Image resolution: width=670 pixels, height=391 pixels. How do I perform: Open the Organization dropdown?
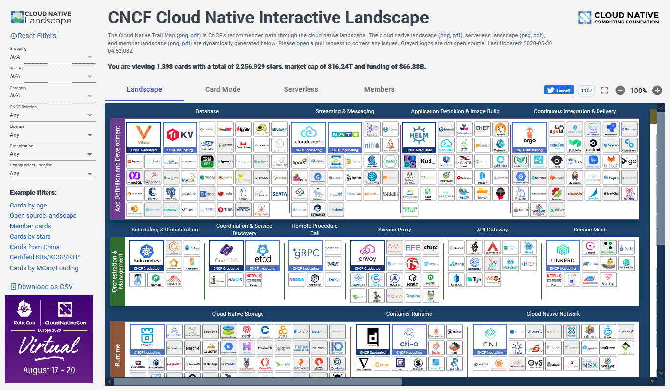51,154
